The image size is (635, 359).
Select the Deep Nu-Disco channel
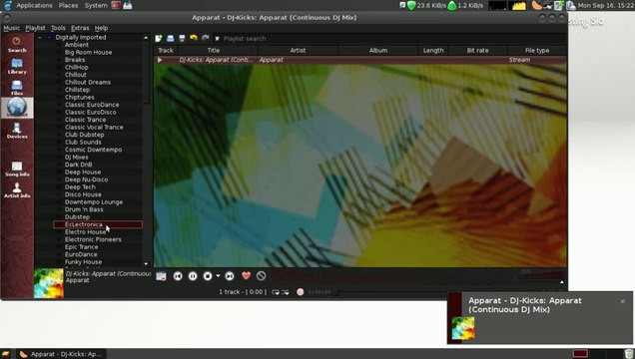86,179
